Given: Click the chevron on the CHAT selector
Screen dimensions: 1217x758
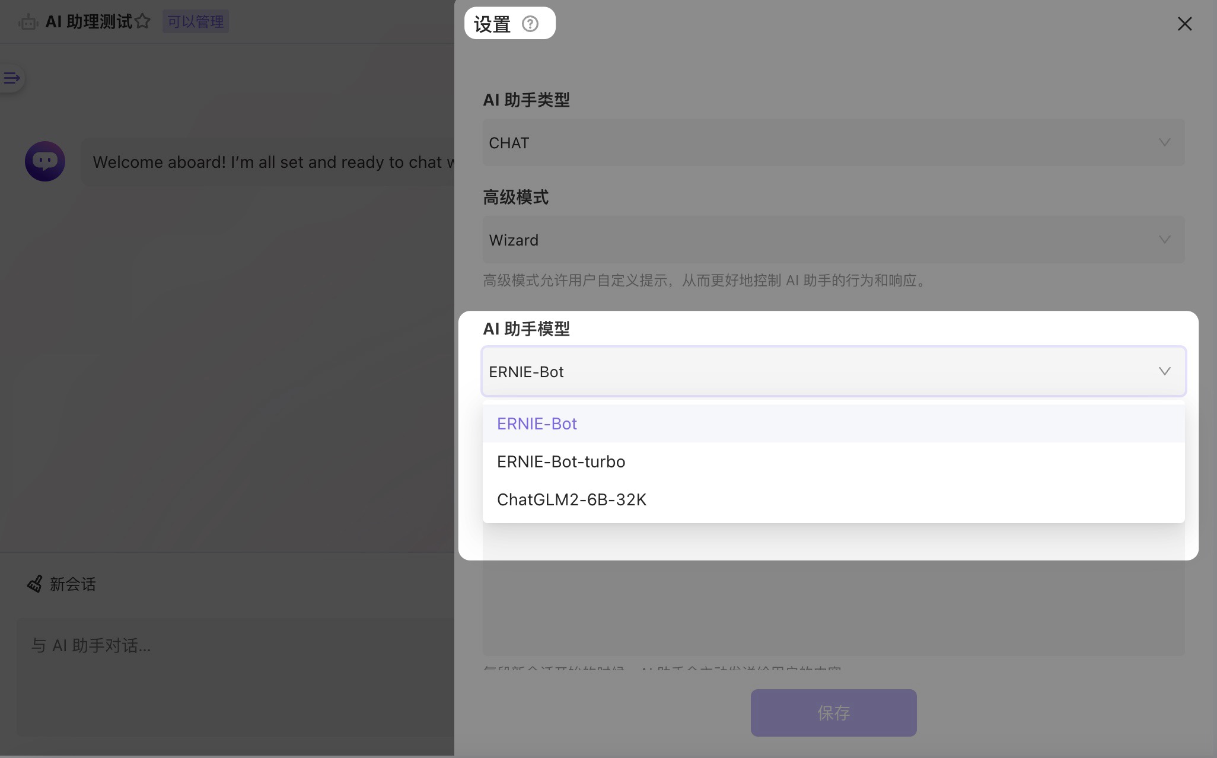Looking at the screenshot, I should 1164,142.
